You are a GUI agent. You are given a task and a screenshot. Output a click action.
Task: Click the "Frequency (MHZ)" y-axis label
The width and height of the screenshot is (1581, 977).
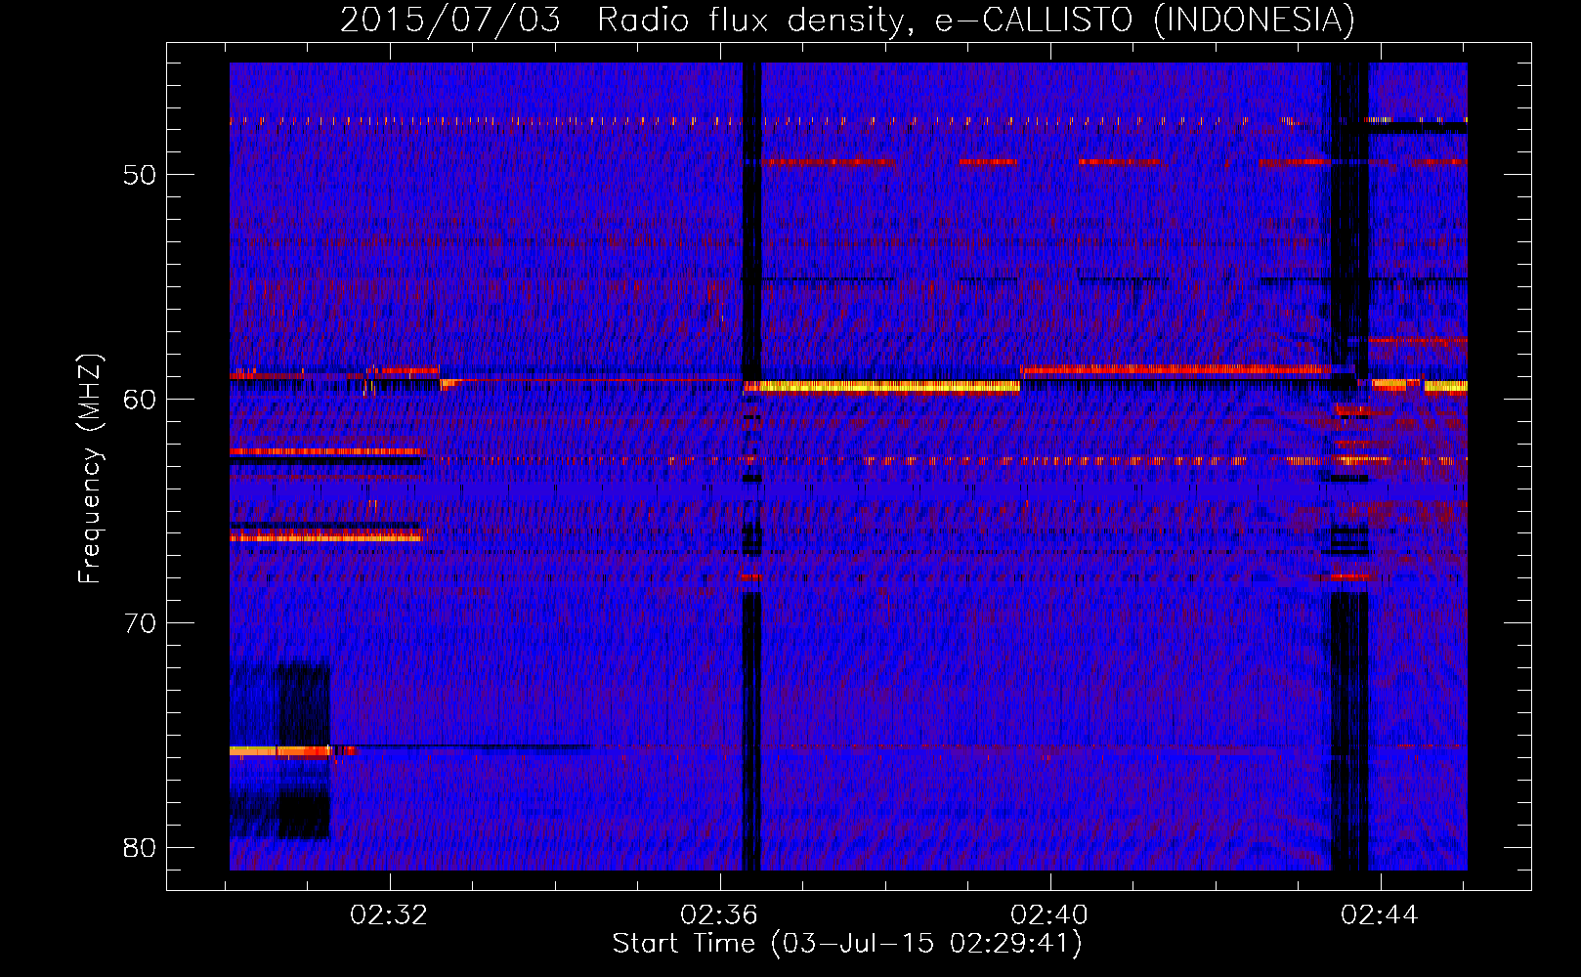(x=90, y=469)
